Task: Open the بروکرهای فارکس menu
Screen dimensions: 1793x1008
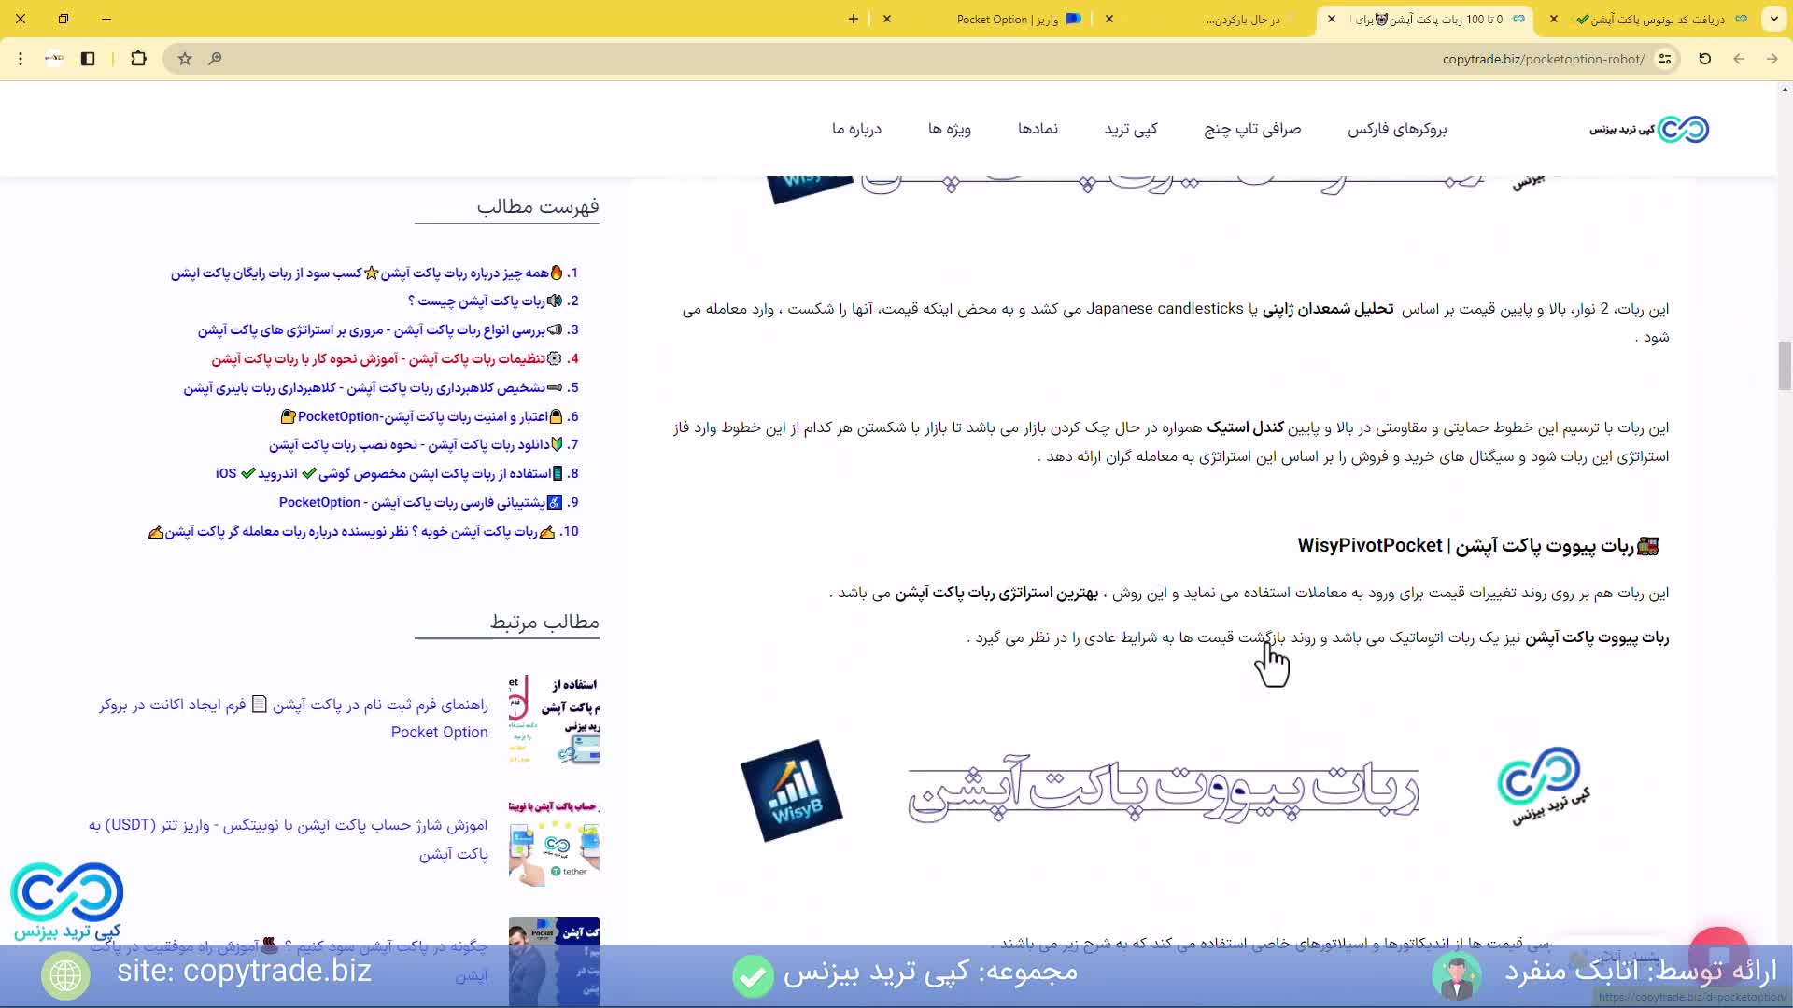Action: [1396, 129]
